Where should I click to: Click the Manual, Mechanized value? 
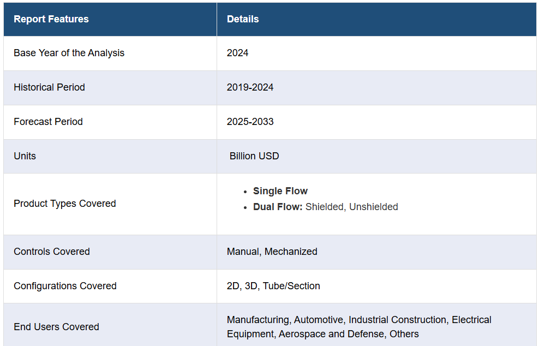[x=272, y=252]
